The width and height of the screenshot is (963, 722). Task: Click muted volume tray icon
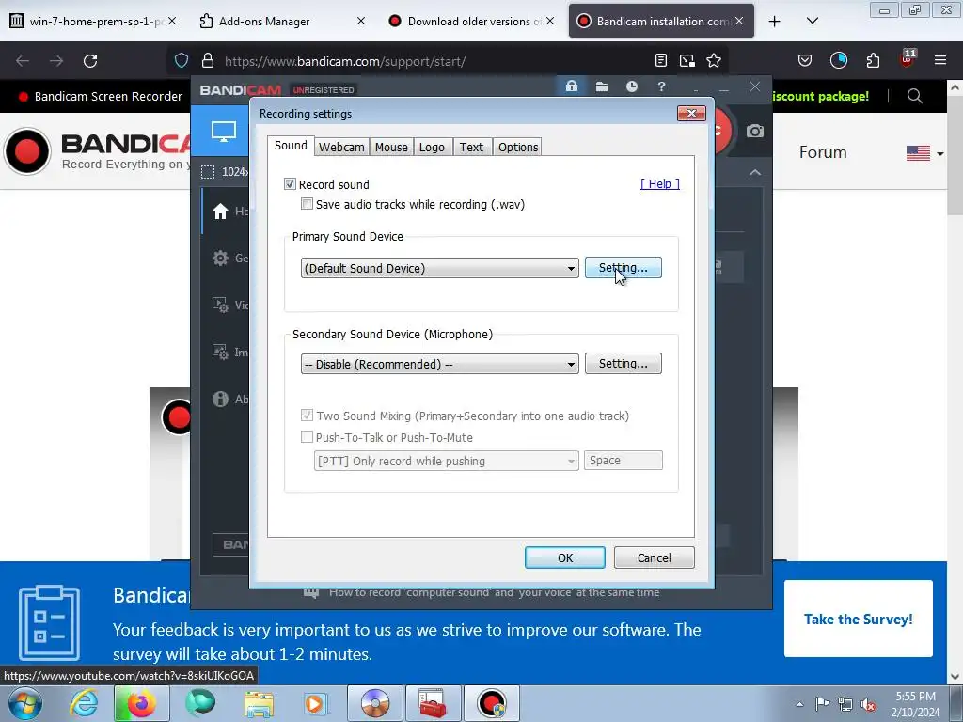click(x=868, y=705)
